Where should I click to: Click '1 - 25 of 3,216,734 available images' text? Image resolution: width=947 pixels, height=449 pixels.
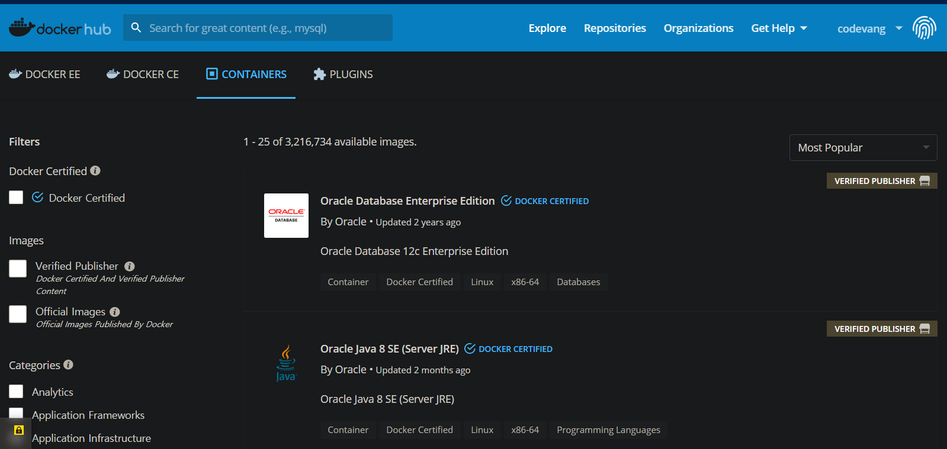330,141
